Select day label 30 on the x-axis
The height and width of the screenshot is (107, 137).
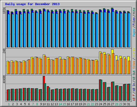point(124,104)
